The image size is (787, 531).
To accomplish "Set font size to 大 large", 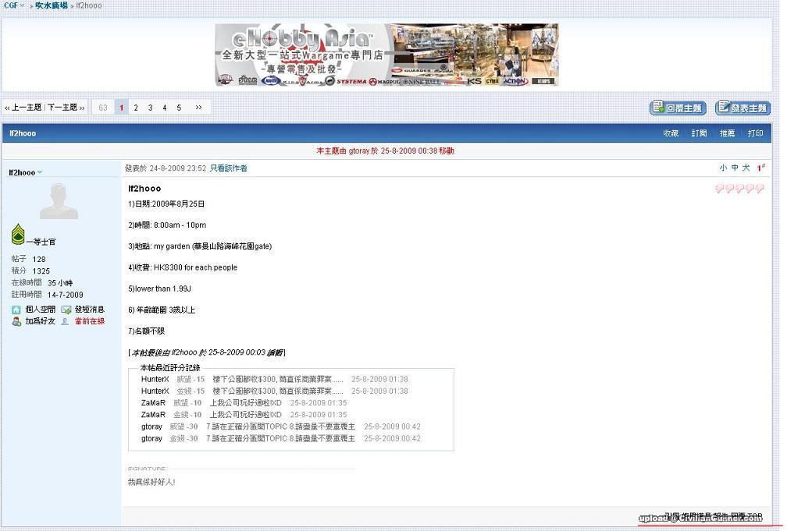I will pyautogui.click(x=746, y=168).
